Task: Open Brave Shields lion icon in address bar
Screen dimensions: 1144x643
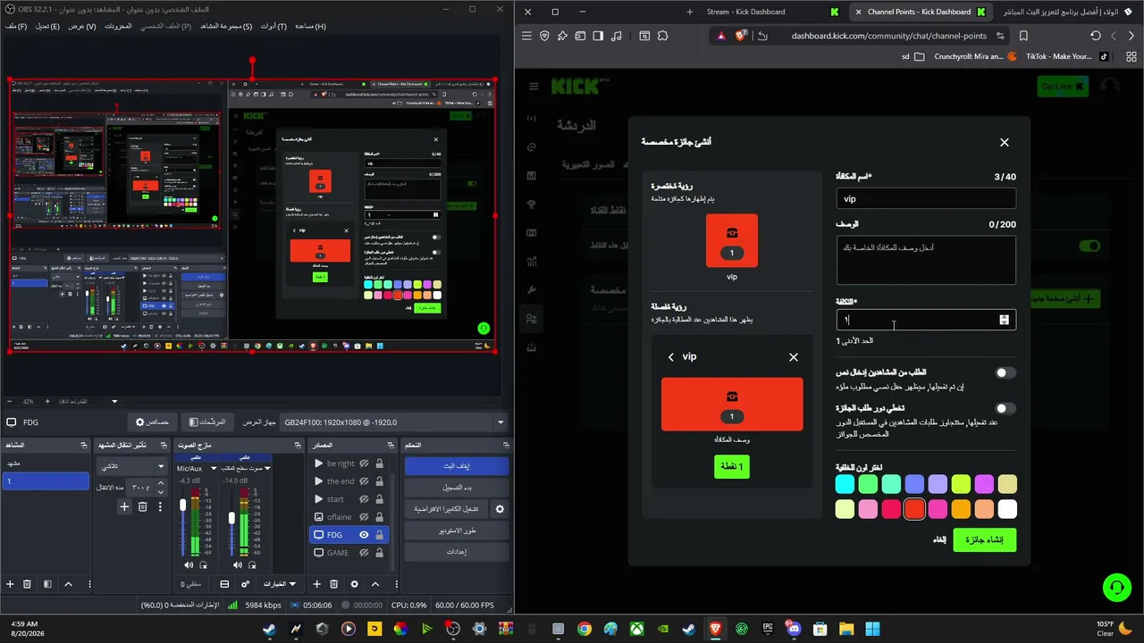Action: pos(741,36)
